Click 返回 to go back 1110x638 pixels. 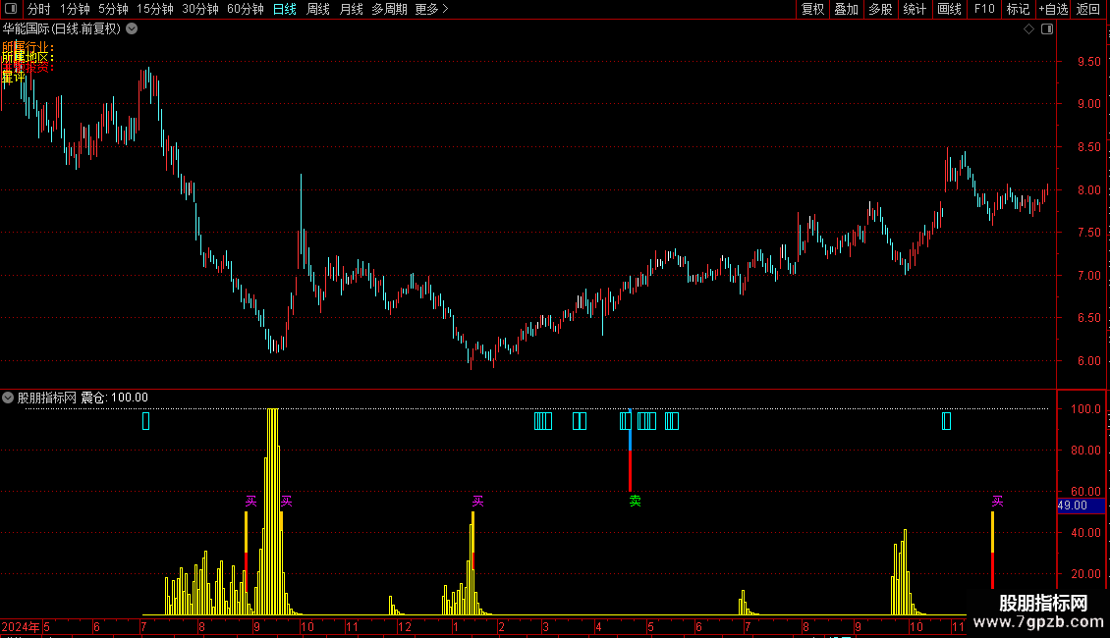[x=1088, y=9]
